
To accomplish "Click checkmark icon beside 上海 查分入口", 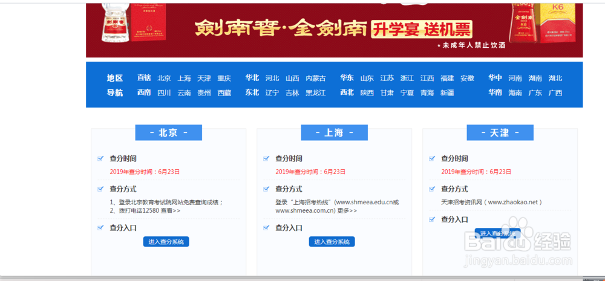I will (x=266, y=227).
